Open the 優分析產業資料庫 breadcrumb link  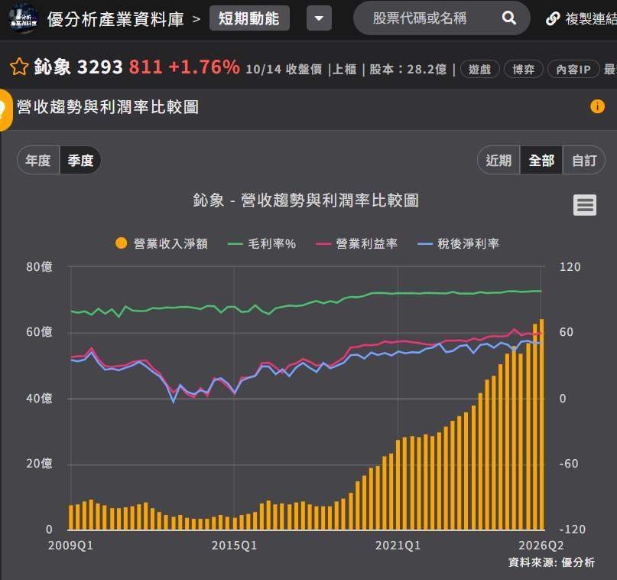pos(115,19)
